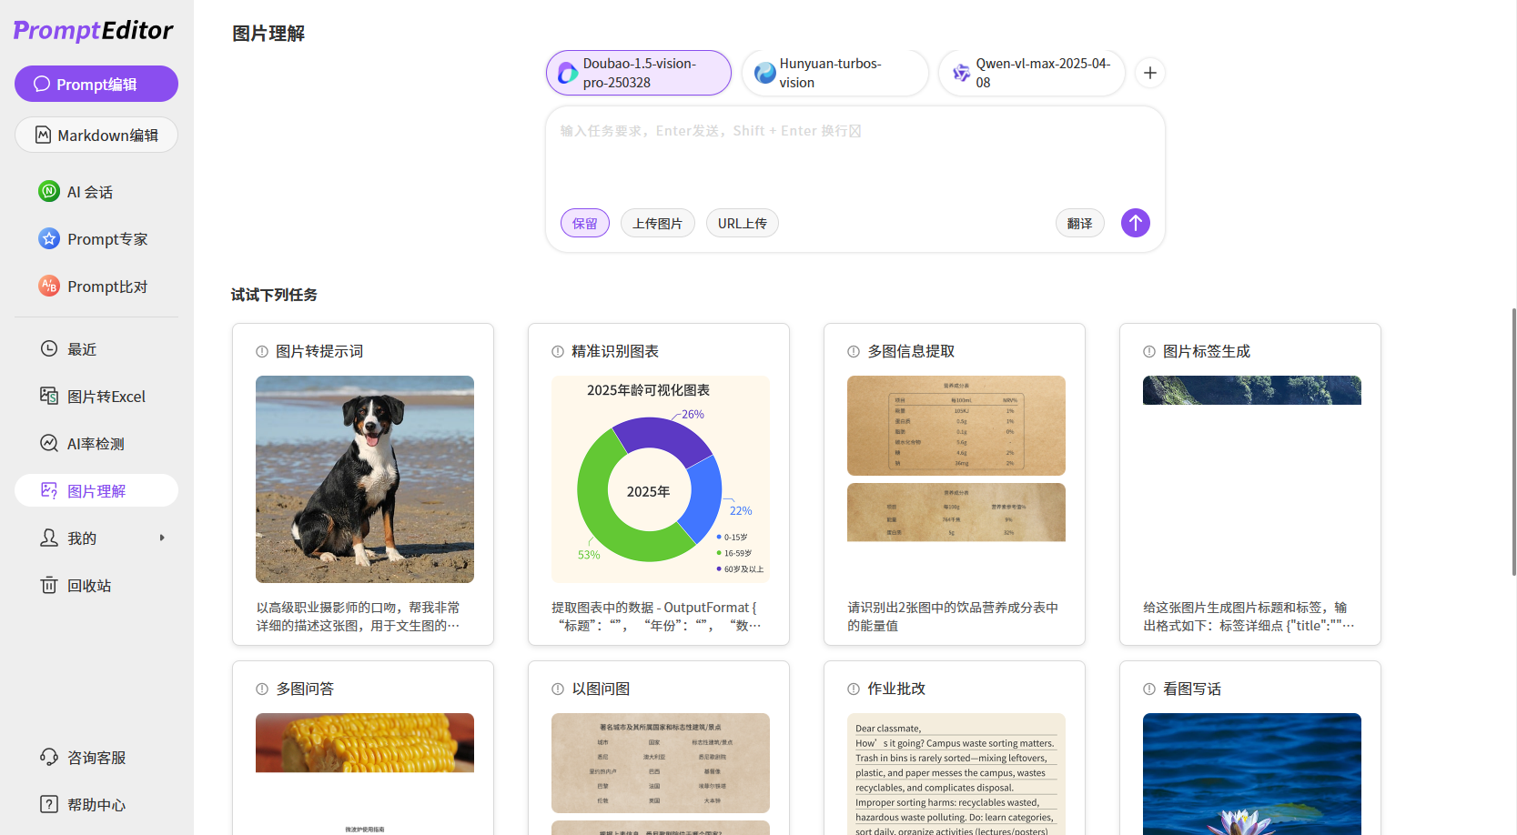
Task: Enable the 保留 toggle
Action: [x=584, y=222]
